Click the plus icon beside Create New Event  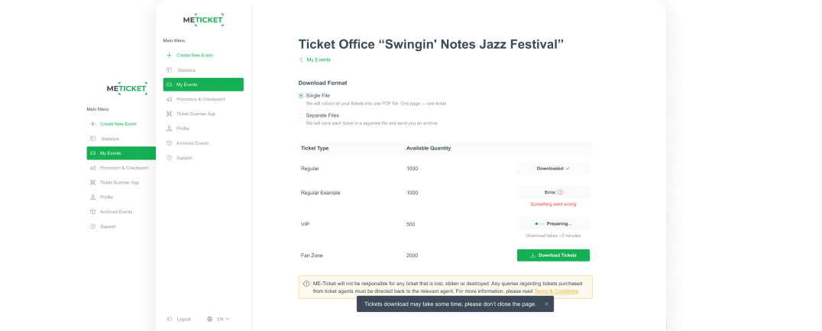pos(169,55)
